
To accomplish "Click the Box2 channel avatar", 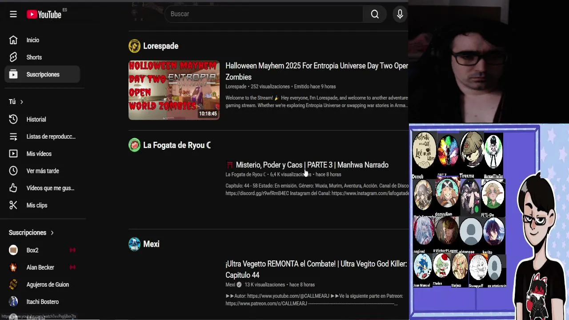I will tap(13, 250).
